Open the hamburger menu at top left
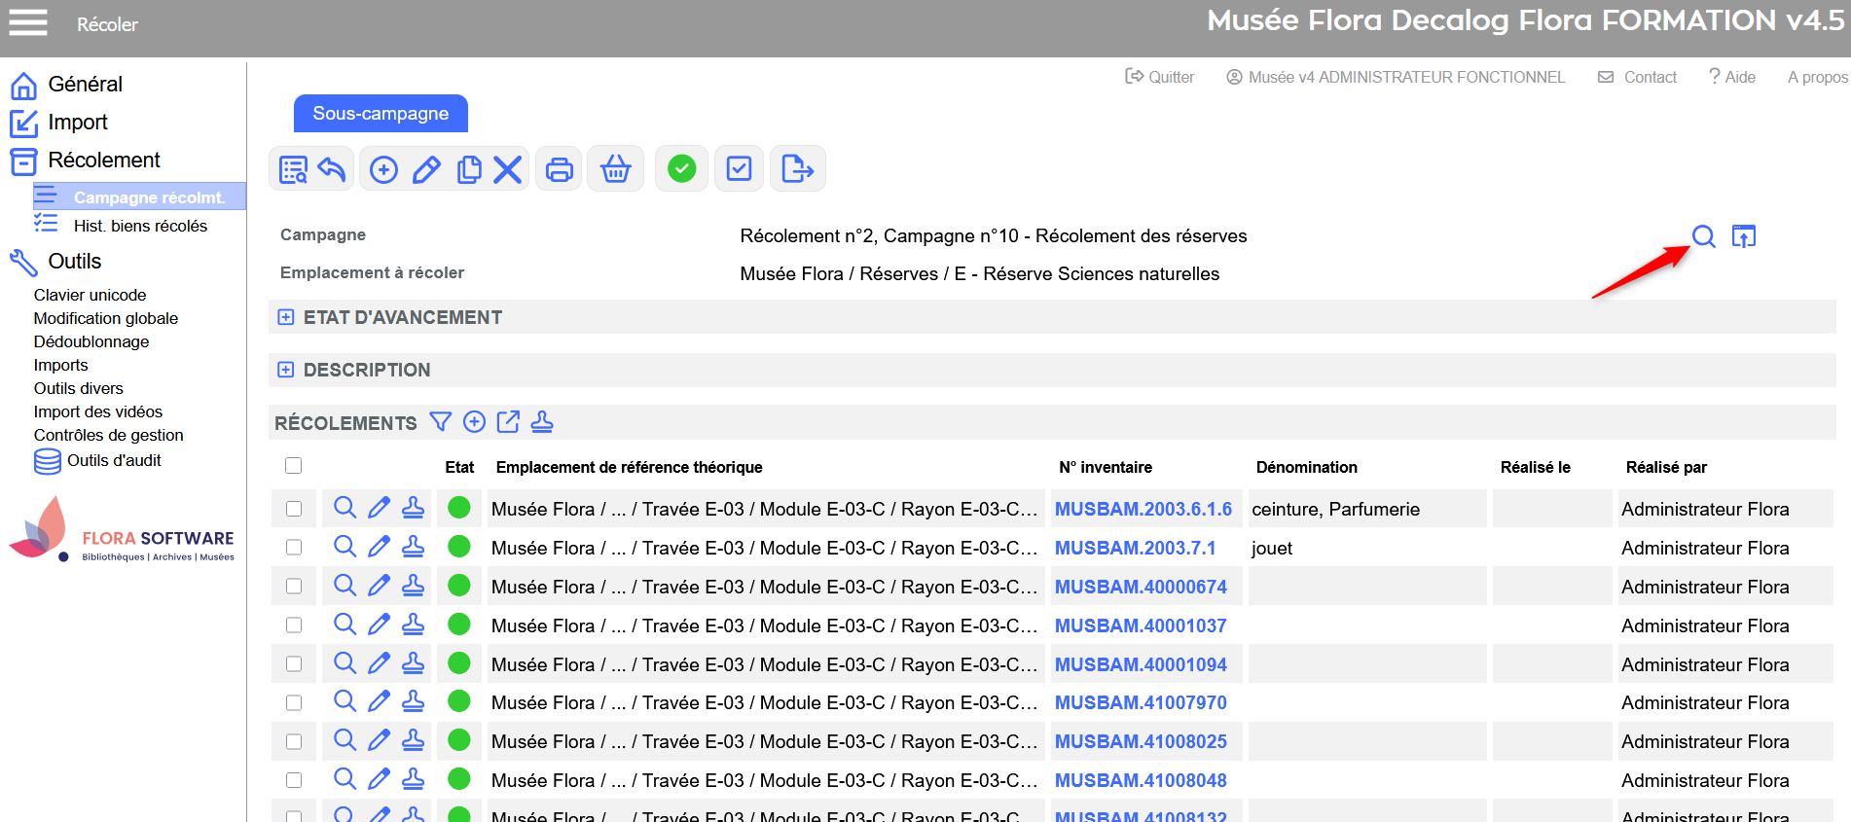1851x822 pixels. click(28, 22)
